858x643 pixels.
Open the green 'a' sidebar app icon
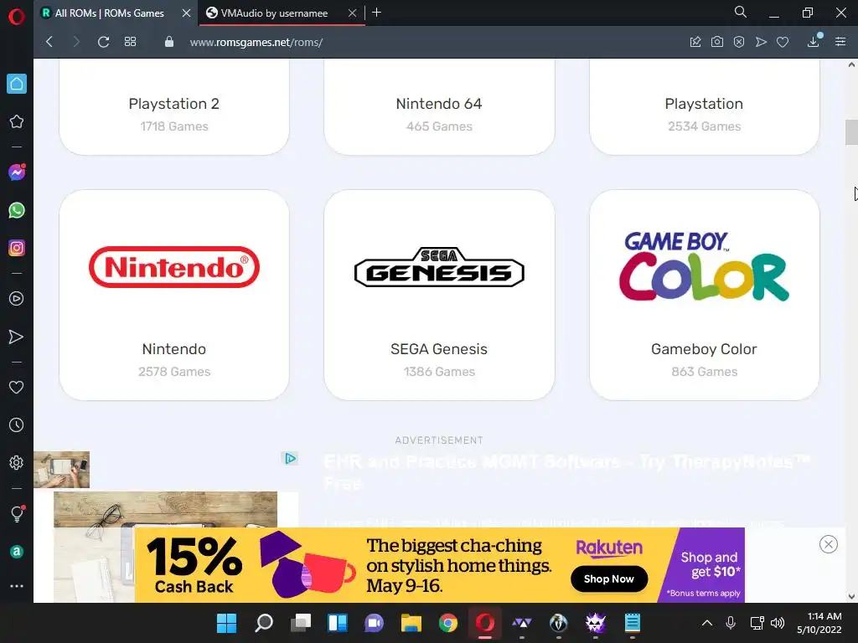tap(17, 552)
